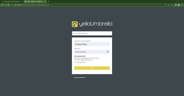Click the yellaUmbrella wordmark text
The image size is (184, 96).
click(96, 24)
